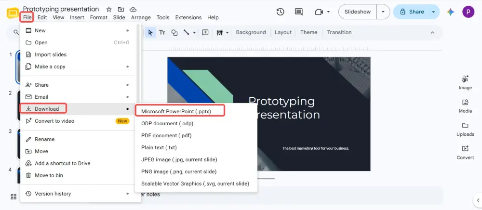Switch to grid view of slides
Screen dimensions: 482x210
point(13,197)
